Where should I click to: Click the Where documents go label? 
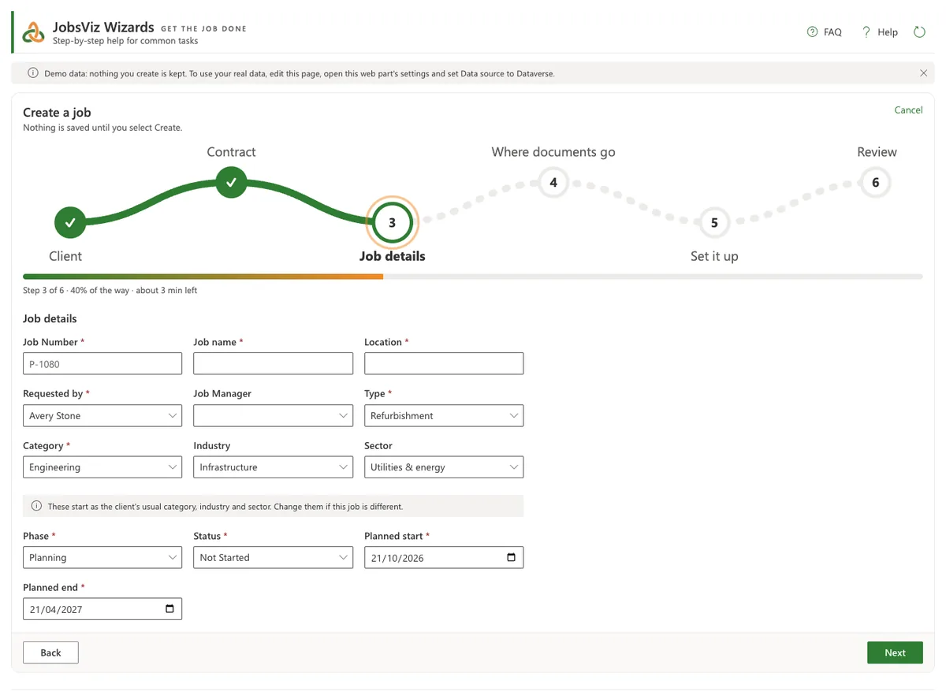(x=553, y=152)
